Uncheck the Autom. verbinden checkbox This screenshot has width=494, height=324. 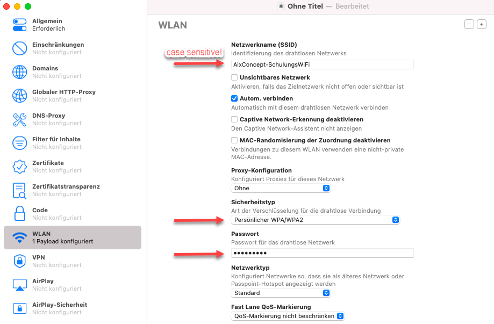click(234, 99)
